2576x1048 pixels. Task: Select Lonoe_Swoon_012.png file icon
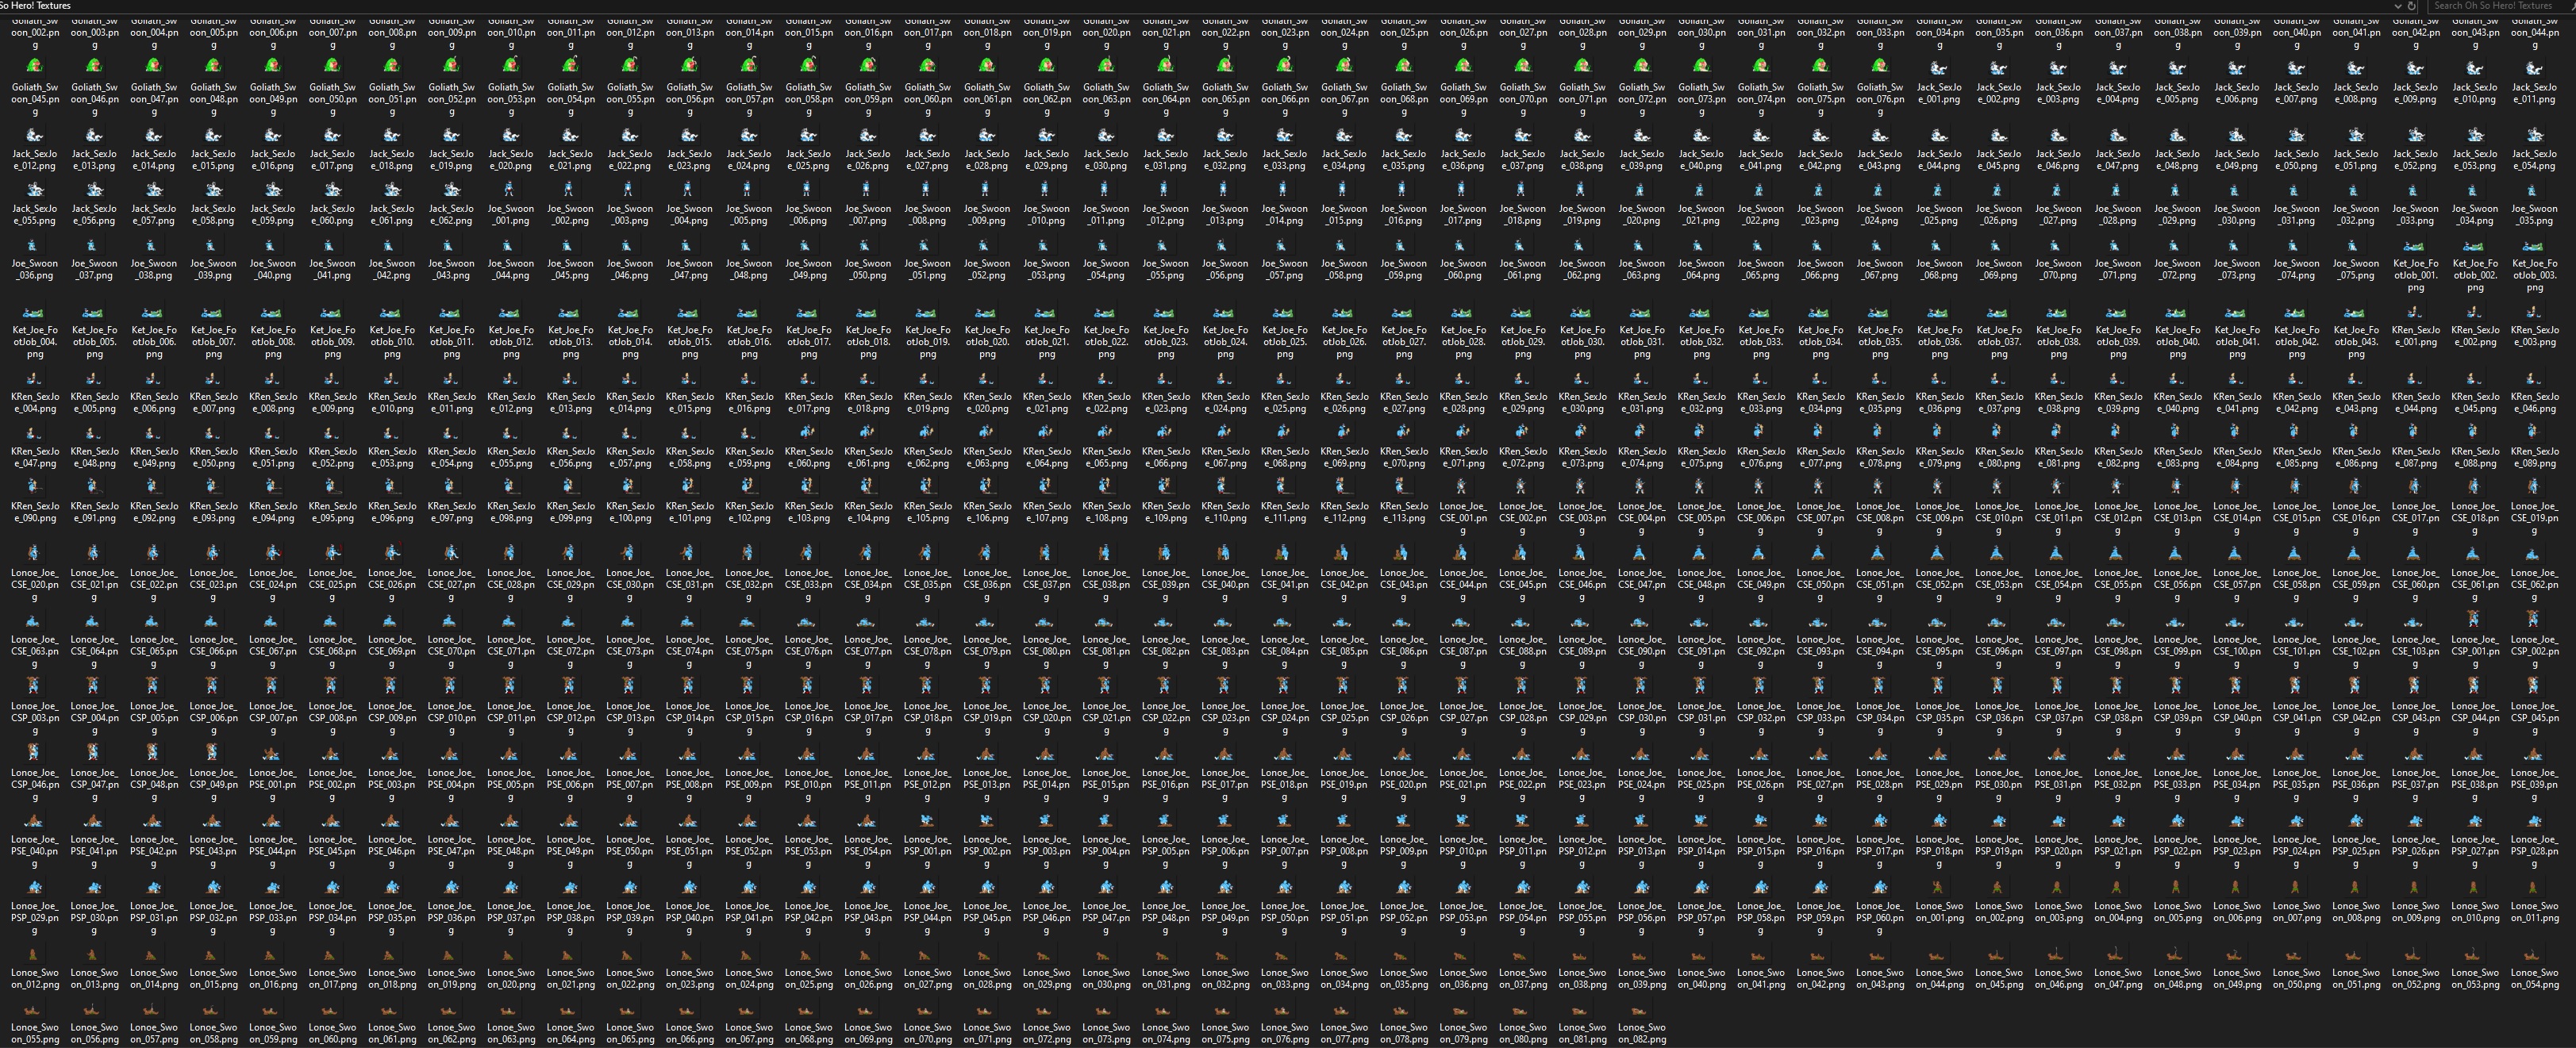click(34, 954)
